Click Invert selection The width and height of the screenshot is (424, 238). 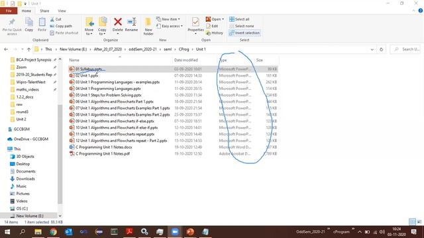coord(244,33)
